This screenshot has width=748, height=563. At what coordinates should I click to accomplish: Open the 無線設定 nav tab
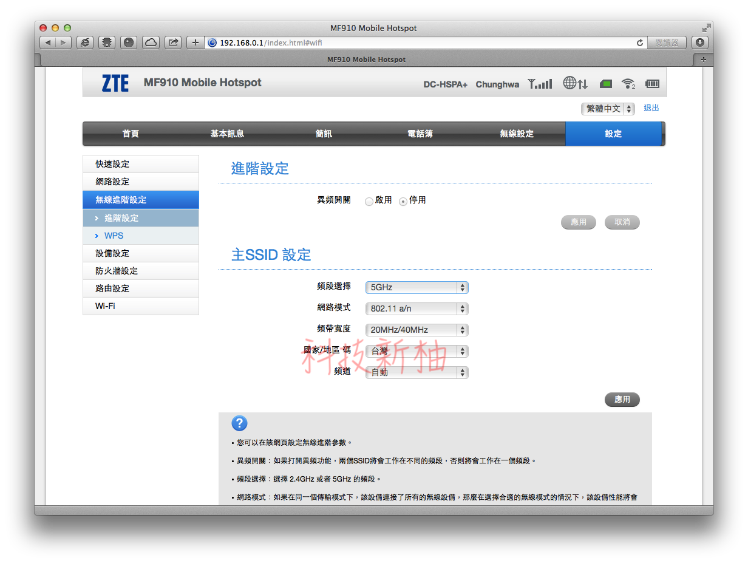tap(517, 134)
